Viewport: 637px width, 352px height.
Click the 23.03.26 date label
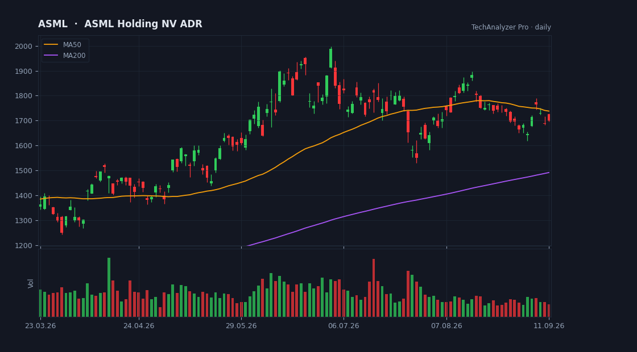click(40, 326)
